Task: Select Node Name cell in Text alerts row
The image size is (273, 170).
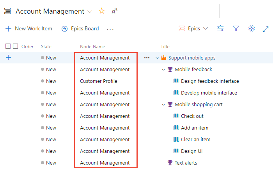Action: (x=105, y=163)
